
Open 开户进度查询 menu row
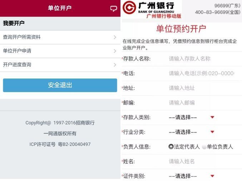[60, 65]
